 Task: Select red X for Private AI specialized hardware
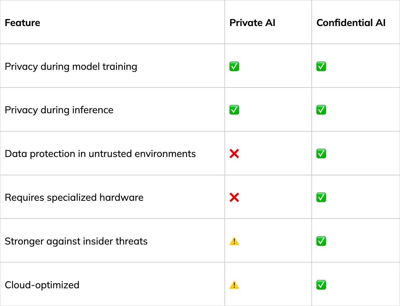click(x=234, y=197)
